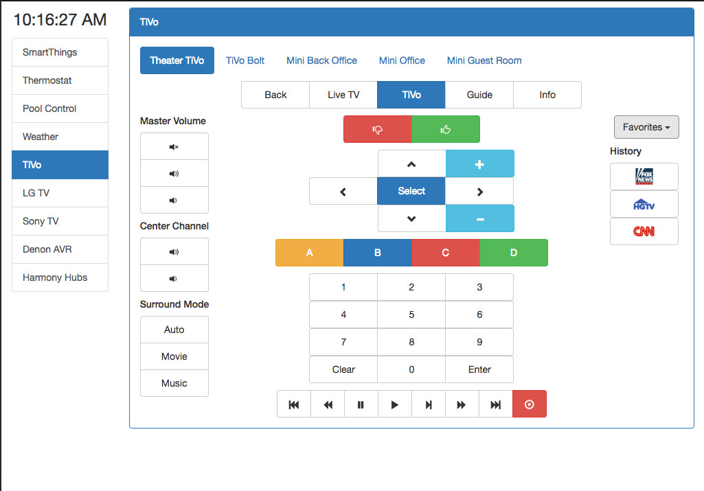Pause the TiVo playback
The height and width of the screenshot is (491, 704).
point(361,404)
